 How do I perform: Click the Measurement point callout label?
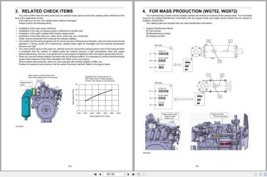[26, 84]
